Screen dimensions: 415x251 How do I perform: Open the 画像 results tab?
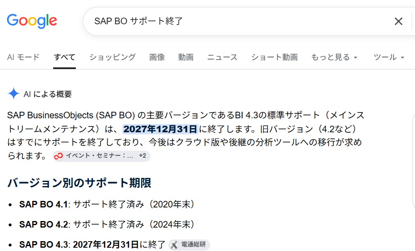(157, 57)
